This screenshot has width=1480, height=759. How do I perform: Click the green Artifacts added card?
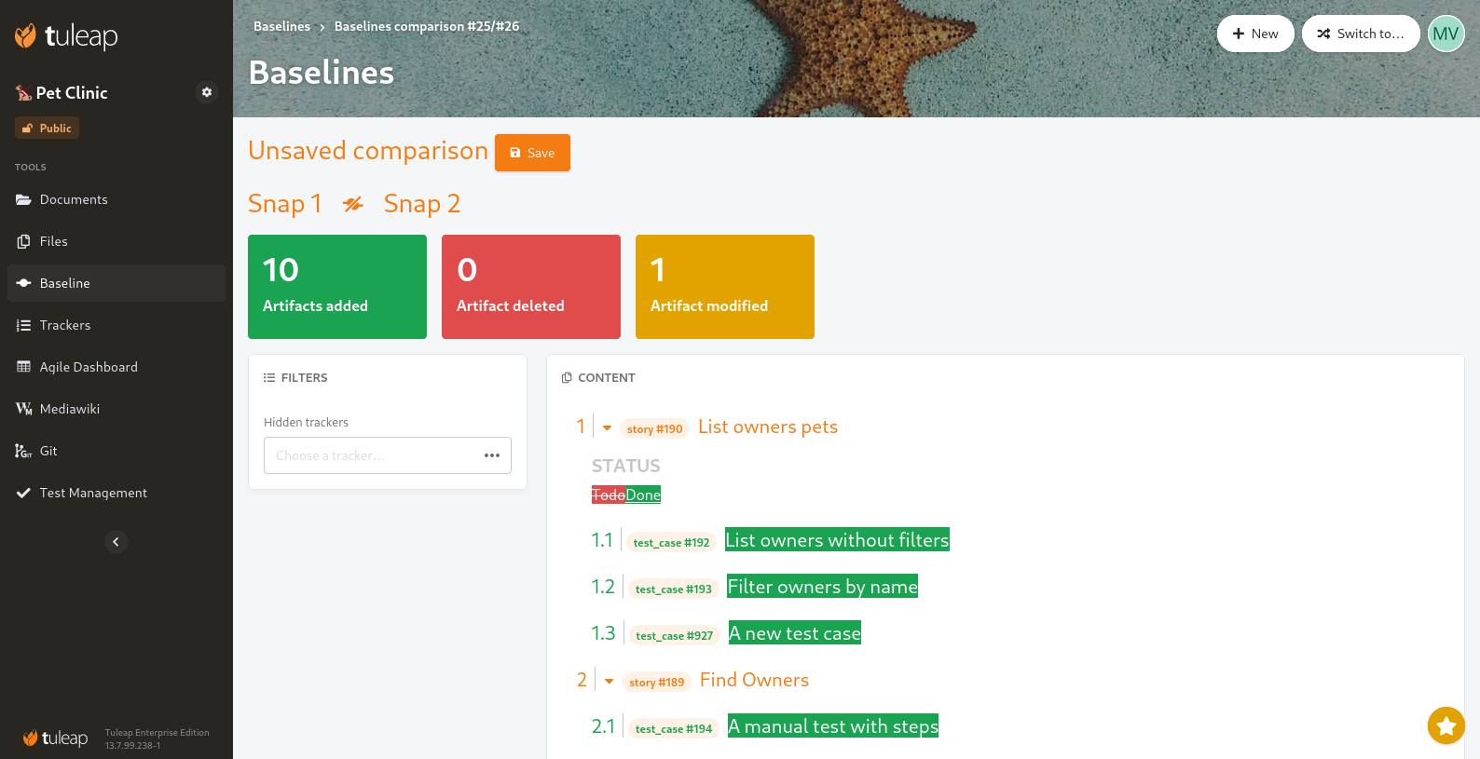coord(337,287)
